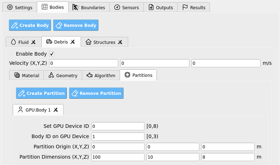Click the Outputs document icon
Viewport: 280px width, 165px height.
pyautogui.click(x=151, y=7)
